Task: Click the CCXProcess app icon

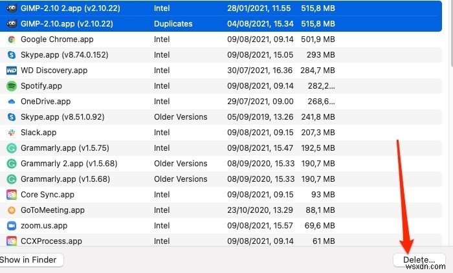Action: (x=11, y=241)
